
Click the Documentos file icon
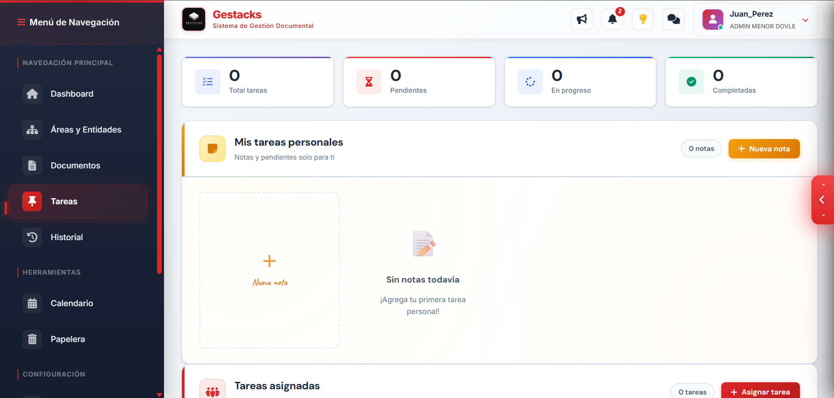click(x=32, y=165)
